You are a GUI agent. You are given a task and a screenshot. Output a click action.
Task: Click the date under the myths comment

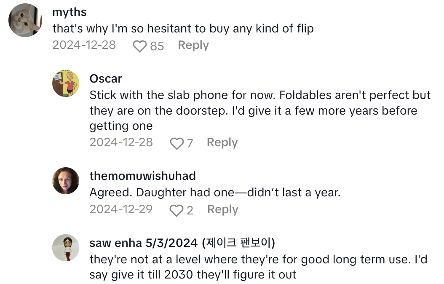(x=84, y=45)
